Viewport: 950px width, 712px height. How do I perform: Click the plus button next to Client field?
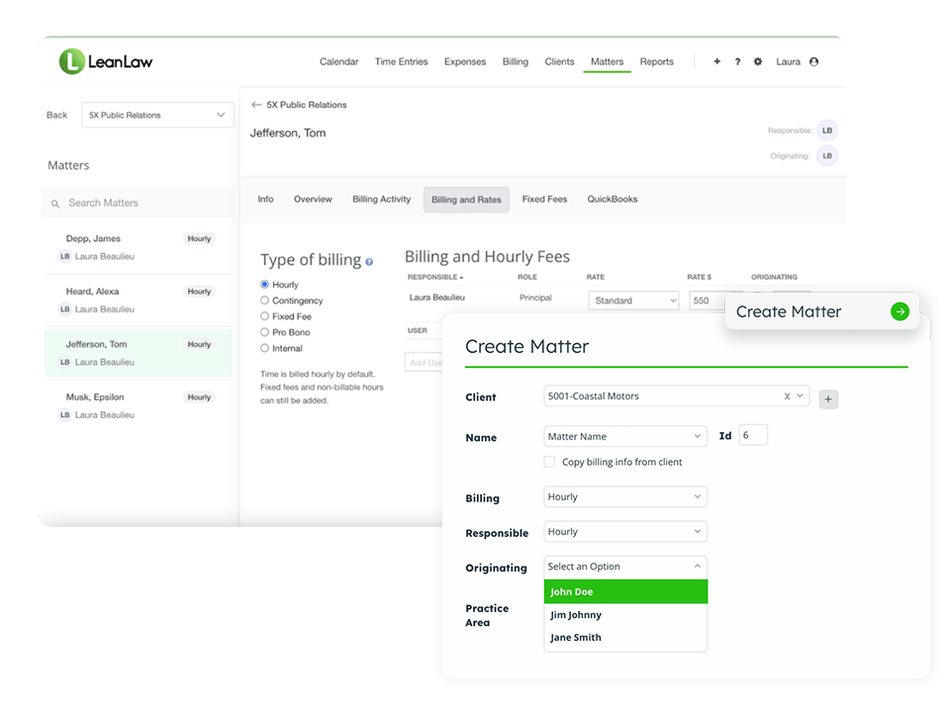[828, 400]
